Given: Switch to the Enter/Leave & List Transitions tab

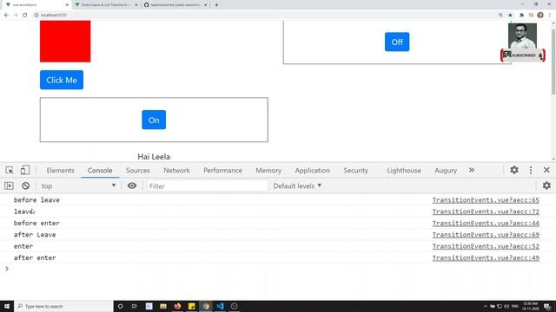Looking at the screenshot, I should click(106, 5).
